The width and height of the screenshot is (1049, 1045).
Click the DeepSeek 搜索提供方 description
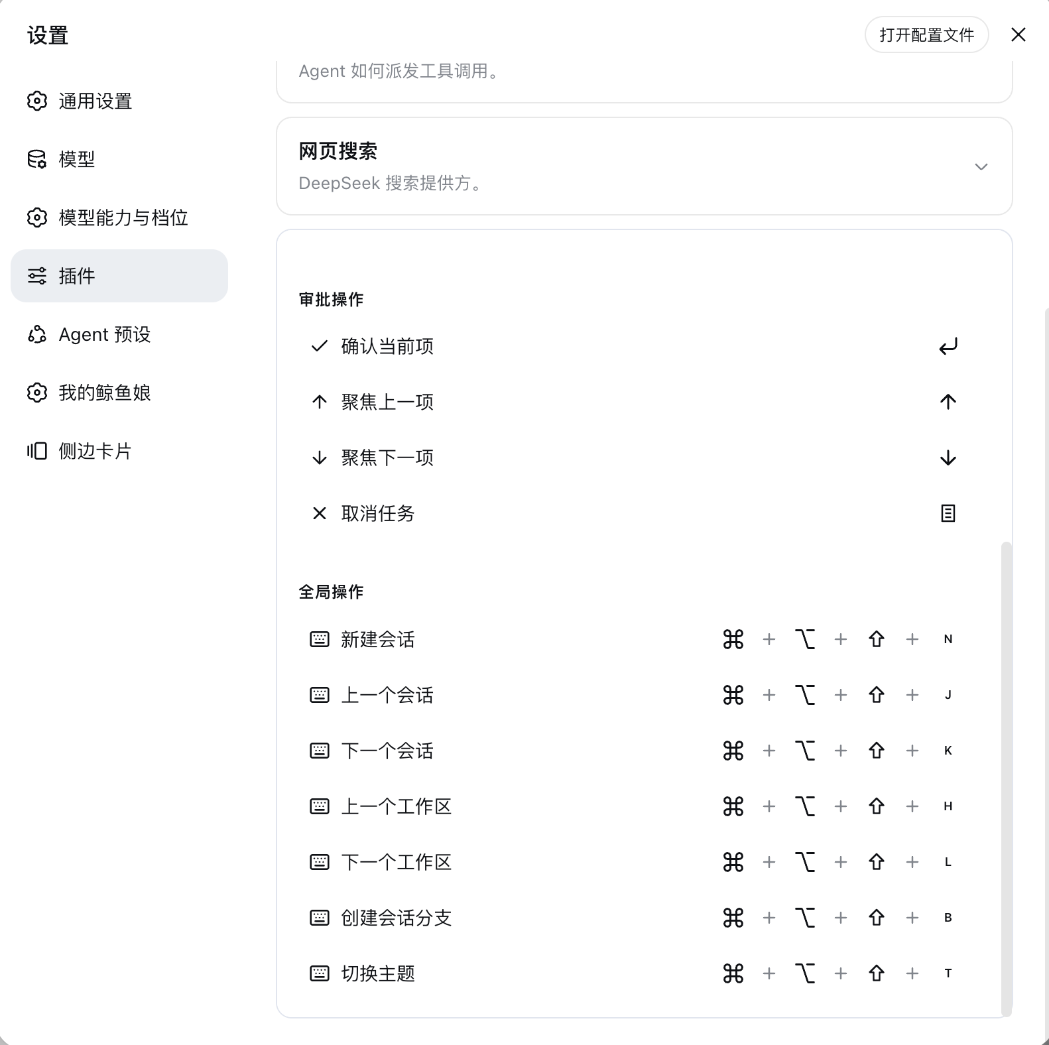[x=393, y=183]
